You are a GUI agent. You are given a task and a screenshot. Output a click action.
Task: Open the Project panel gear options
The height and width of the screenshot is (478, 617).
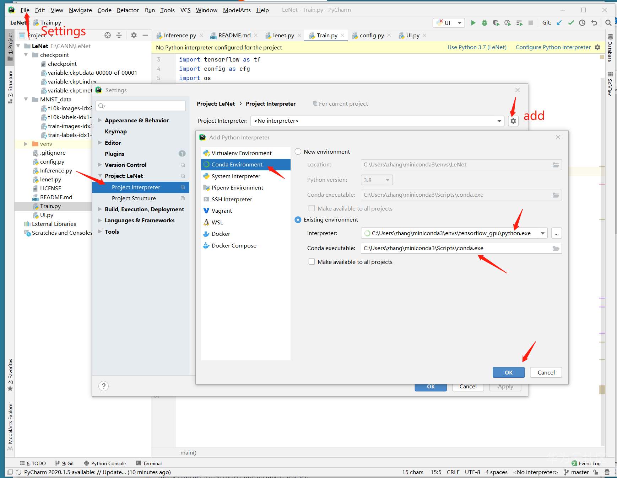134,35
